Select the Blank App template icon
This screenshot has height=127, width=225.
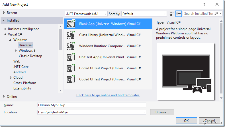(71, 24)
